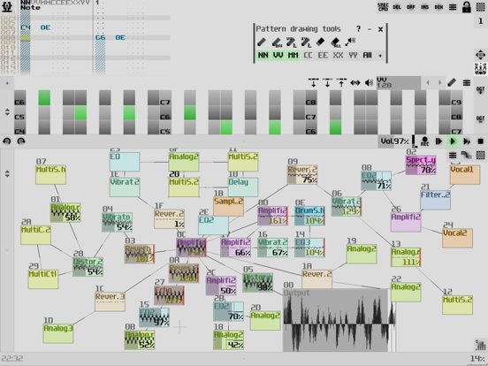Image resolution: width=488 pixels, height=366 pixels.
Task: Click the four-way navigation arrows icon
Action: tap(480, 55)
